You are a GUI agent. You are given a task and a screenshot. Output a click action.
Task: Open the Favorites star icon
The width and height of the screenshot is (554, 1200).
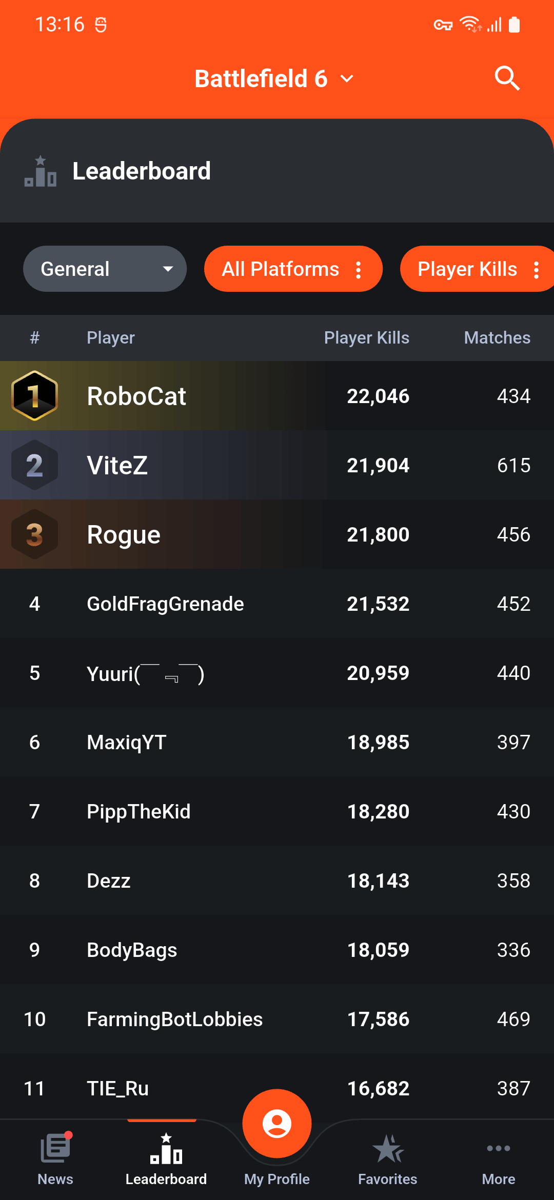point(388,1148)
